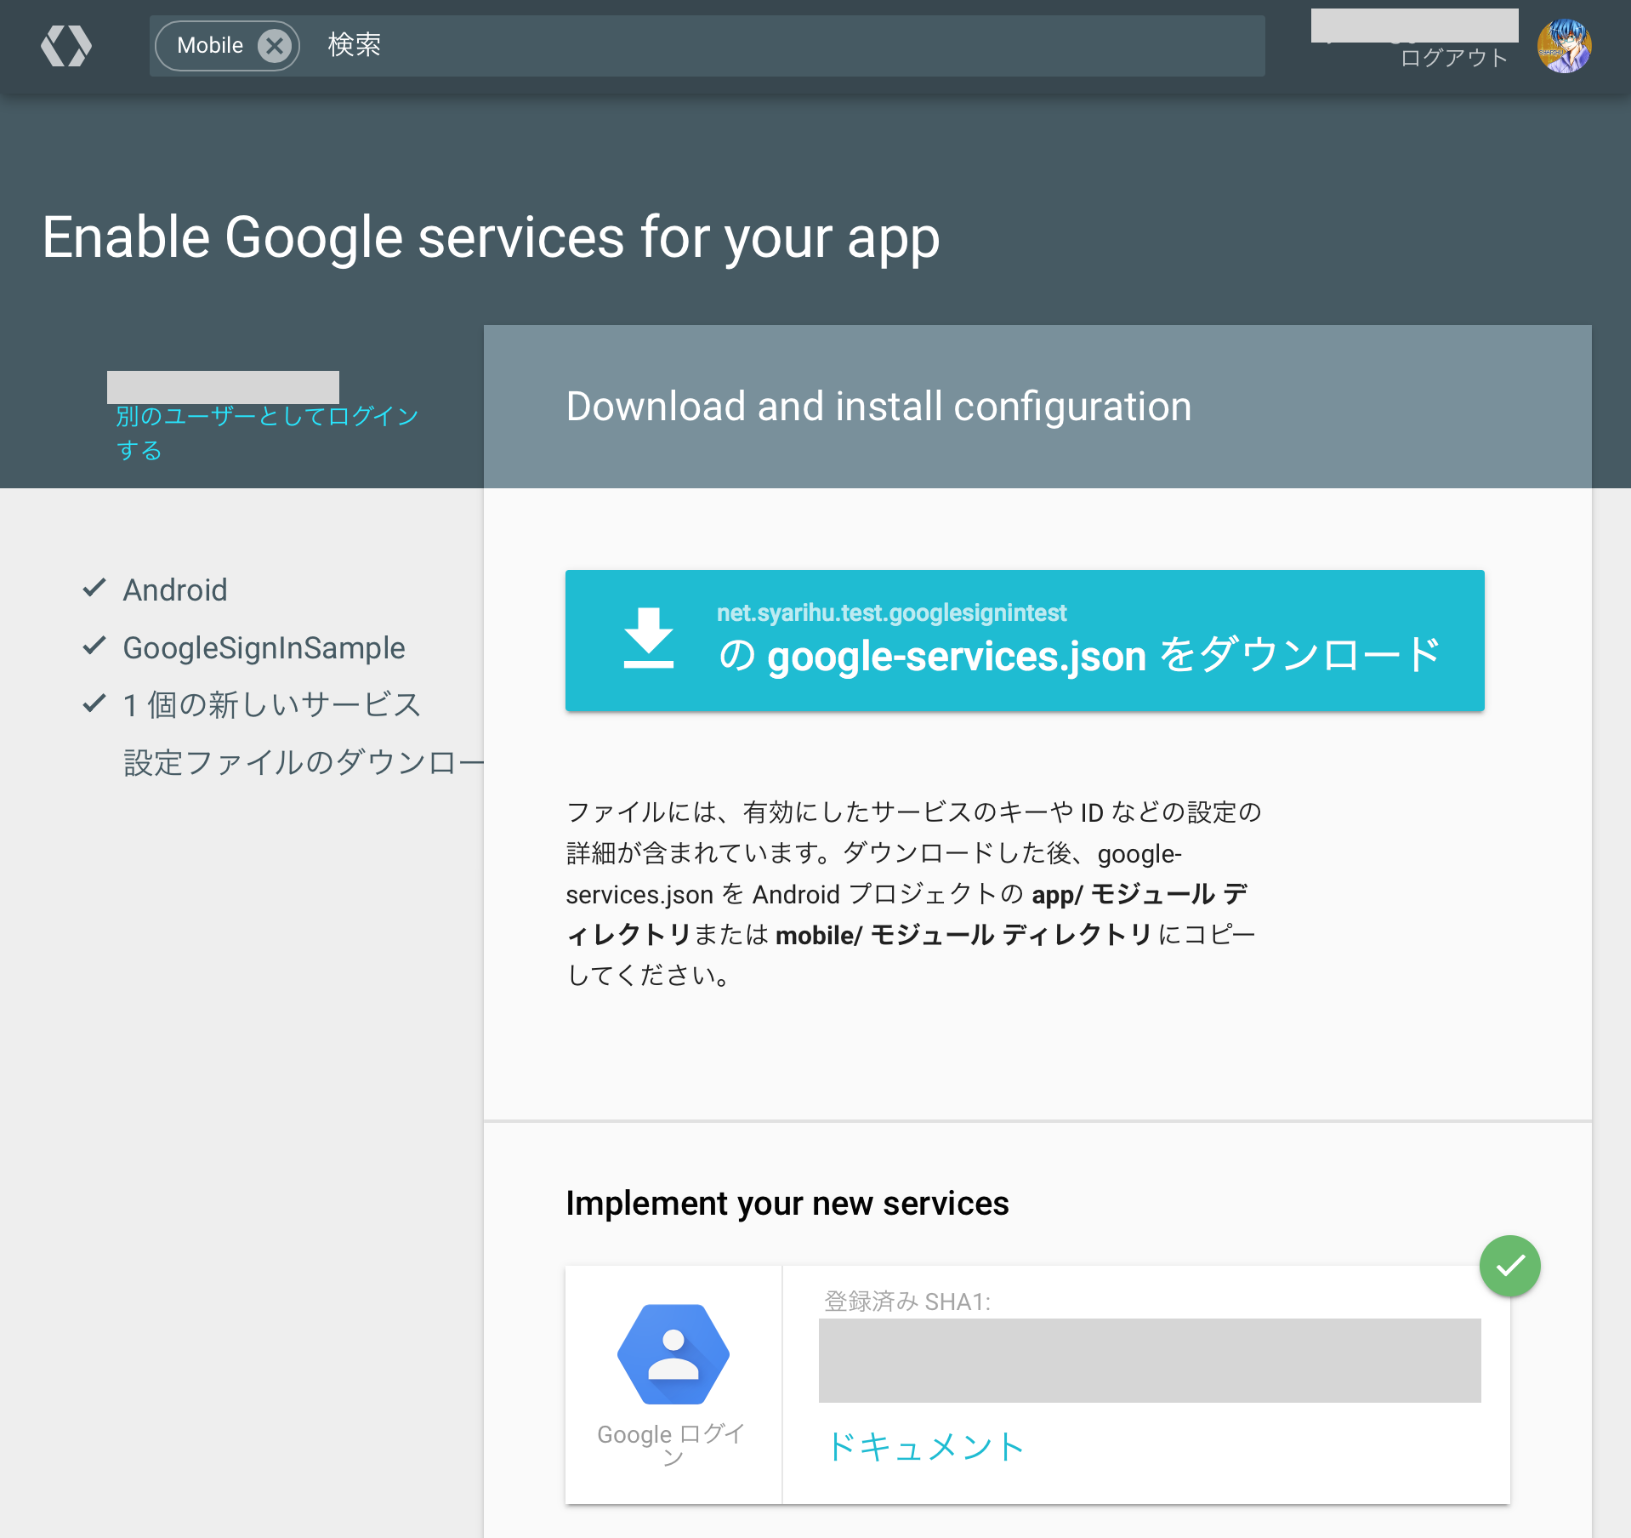Select the 設定ファイルのダウンロード step
The image size is (1631, 1538).
coord(304,762)
